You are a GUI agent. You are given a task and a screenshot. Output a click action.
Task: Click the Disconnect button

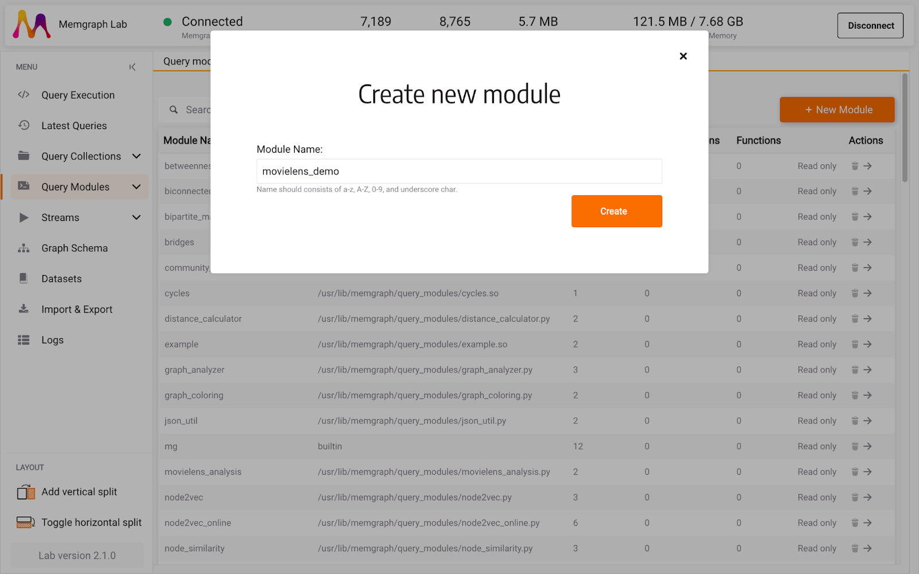[870, 26]
